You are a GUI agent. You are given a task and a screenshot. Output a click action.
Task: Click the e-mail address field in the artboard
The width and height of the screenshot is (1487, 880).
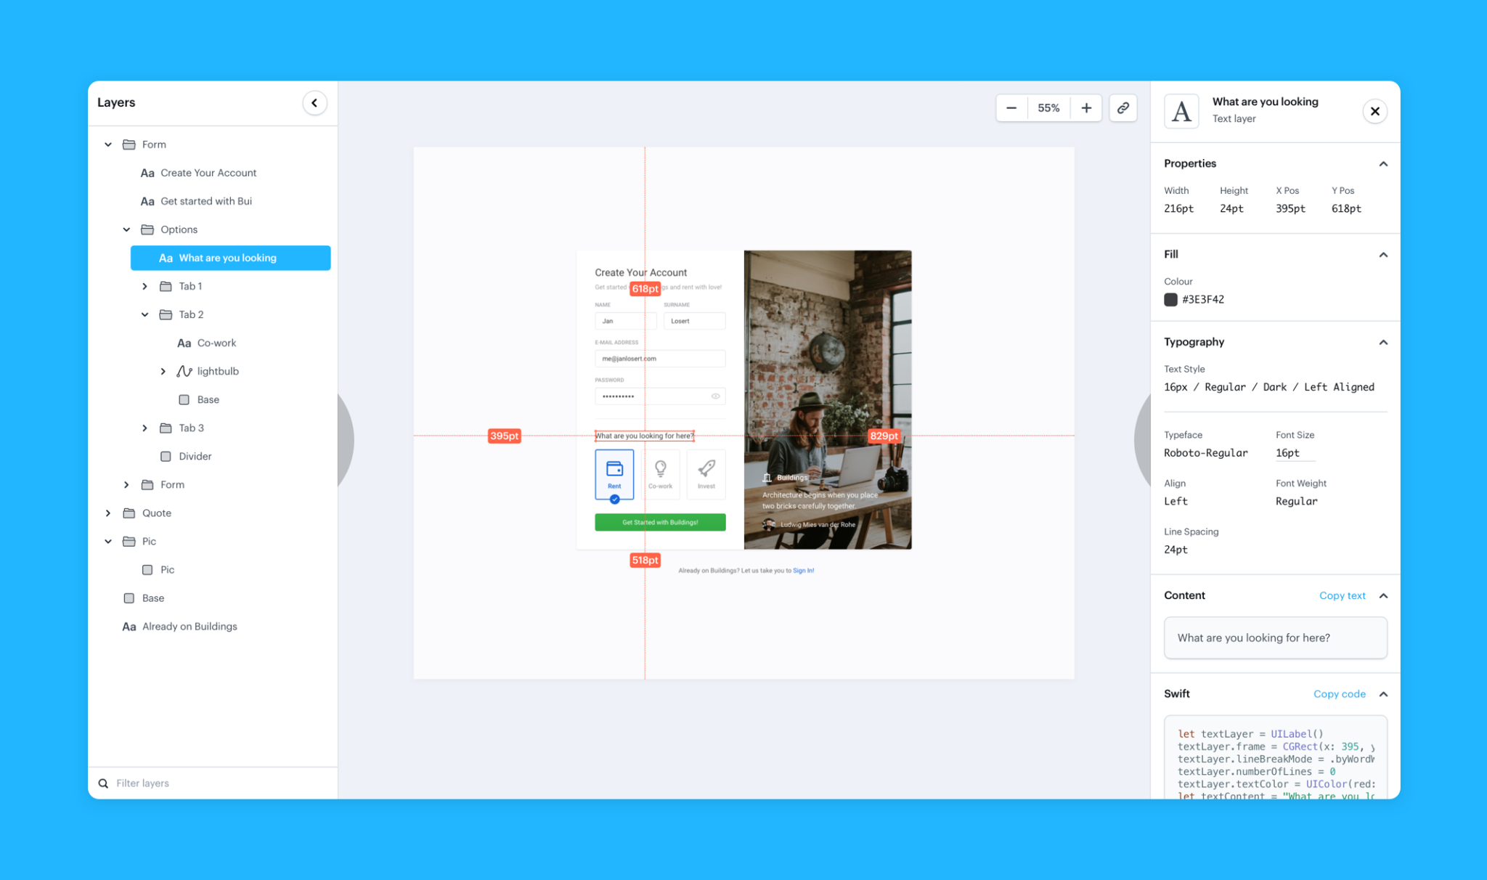tap(660, 359)
